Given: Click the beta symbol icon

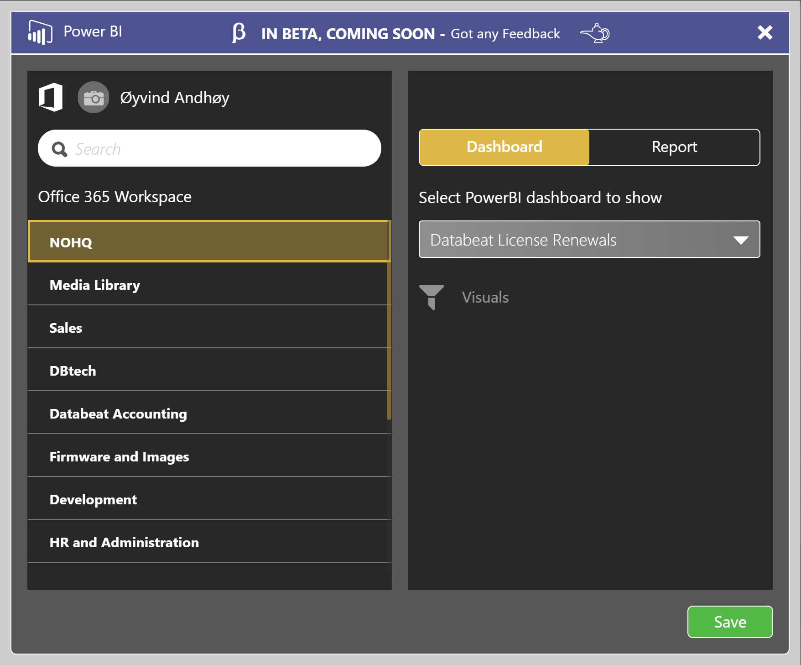Looking at the screenshot, I should 239,33.
